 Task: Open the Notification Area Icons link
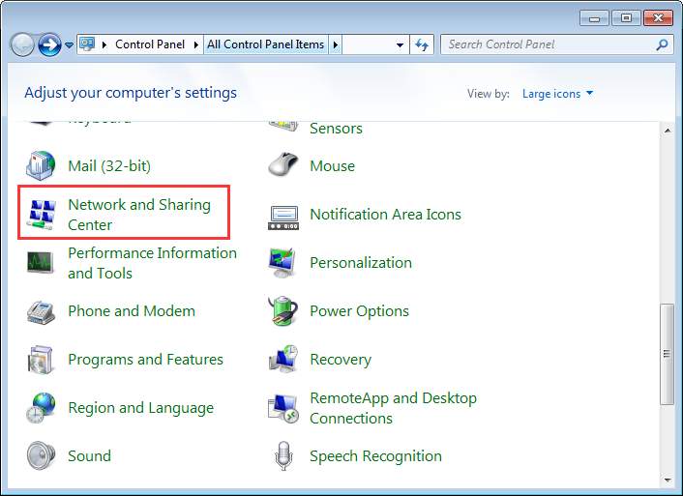pos(385,215)
